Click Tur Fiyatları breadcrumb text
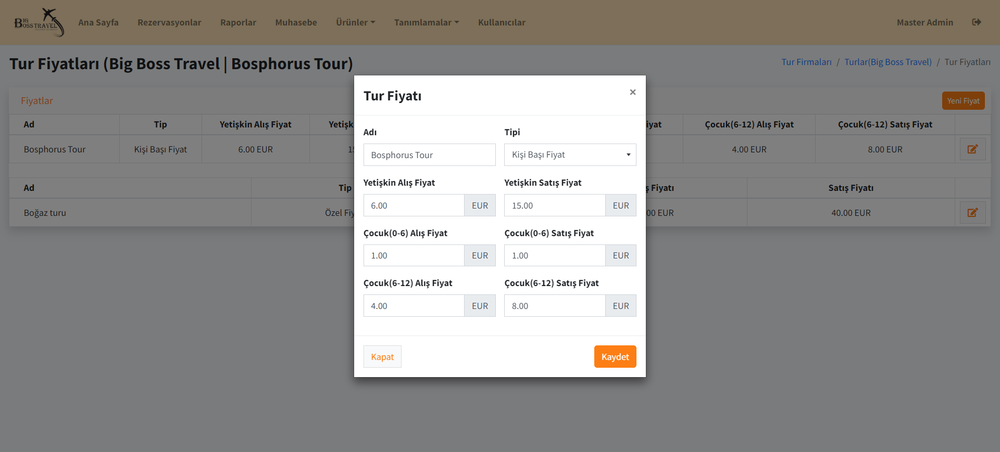The width and height of the screenshot is (1000, 452). [967, 62]
